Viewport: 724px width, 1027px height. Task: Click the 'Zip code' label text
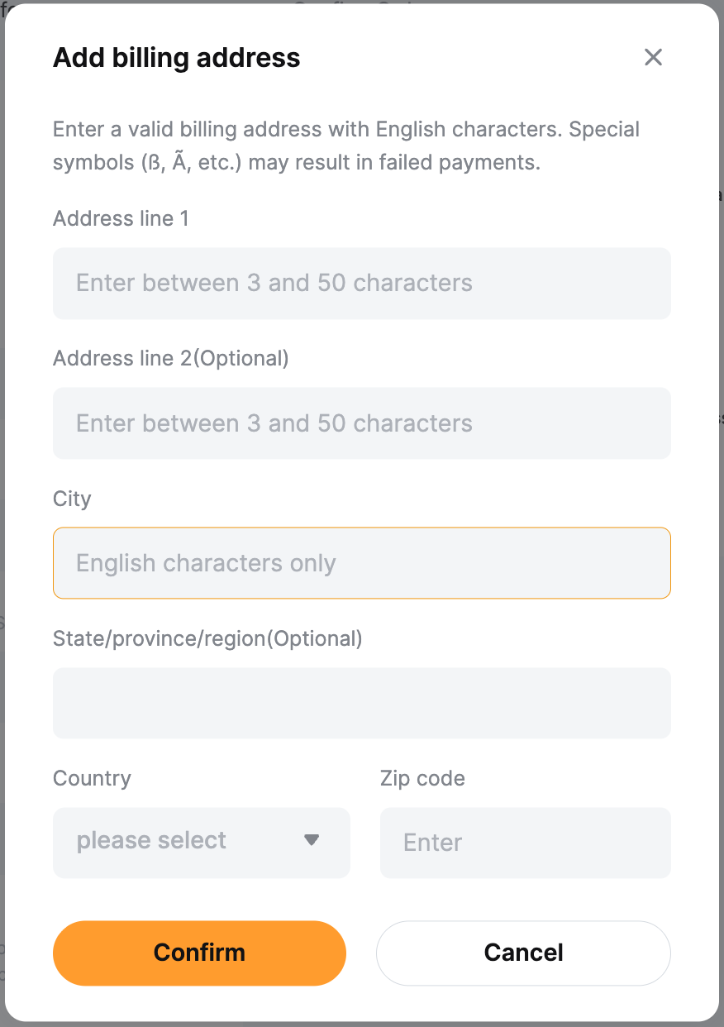[x=422, y=778]
